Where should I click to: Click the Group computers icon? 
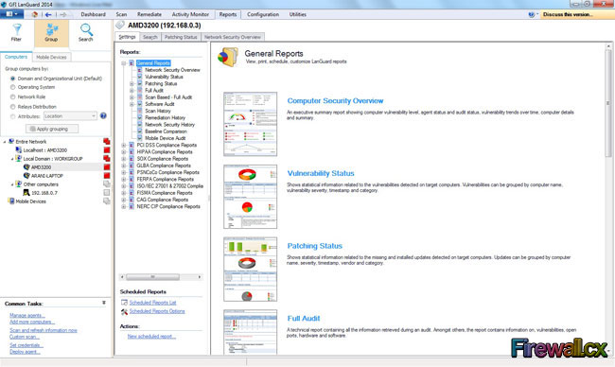click(x=51, y=29)
